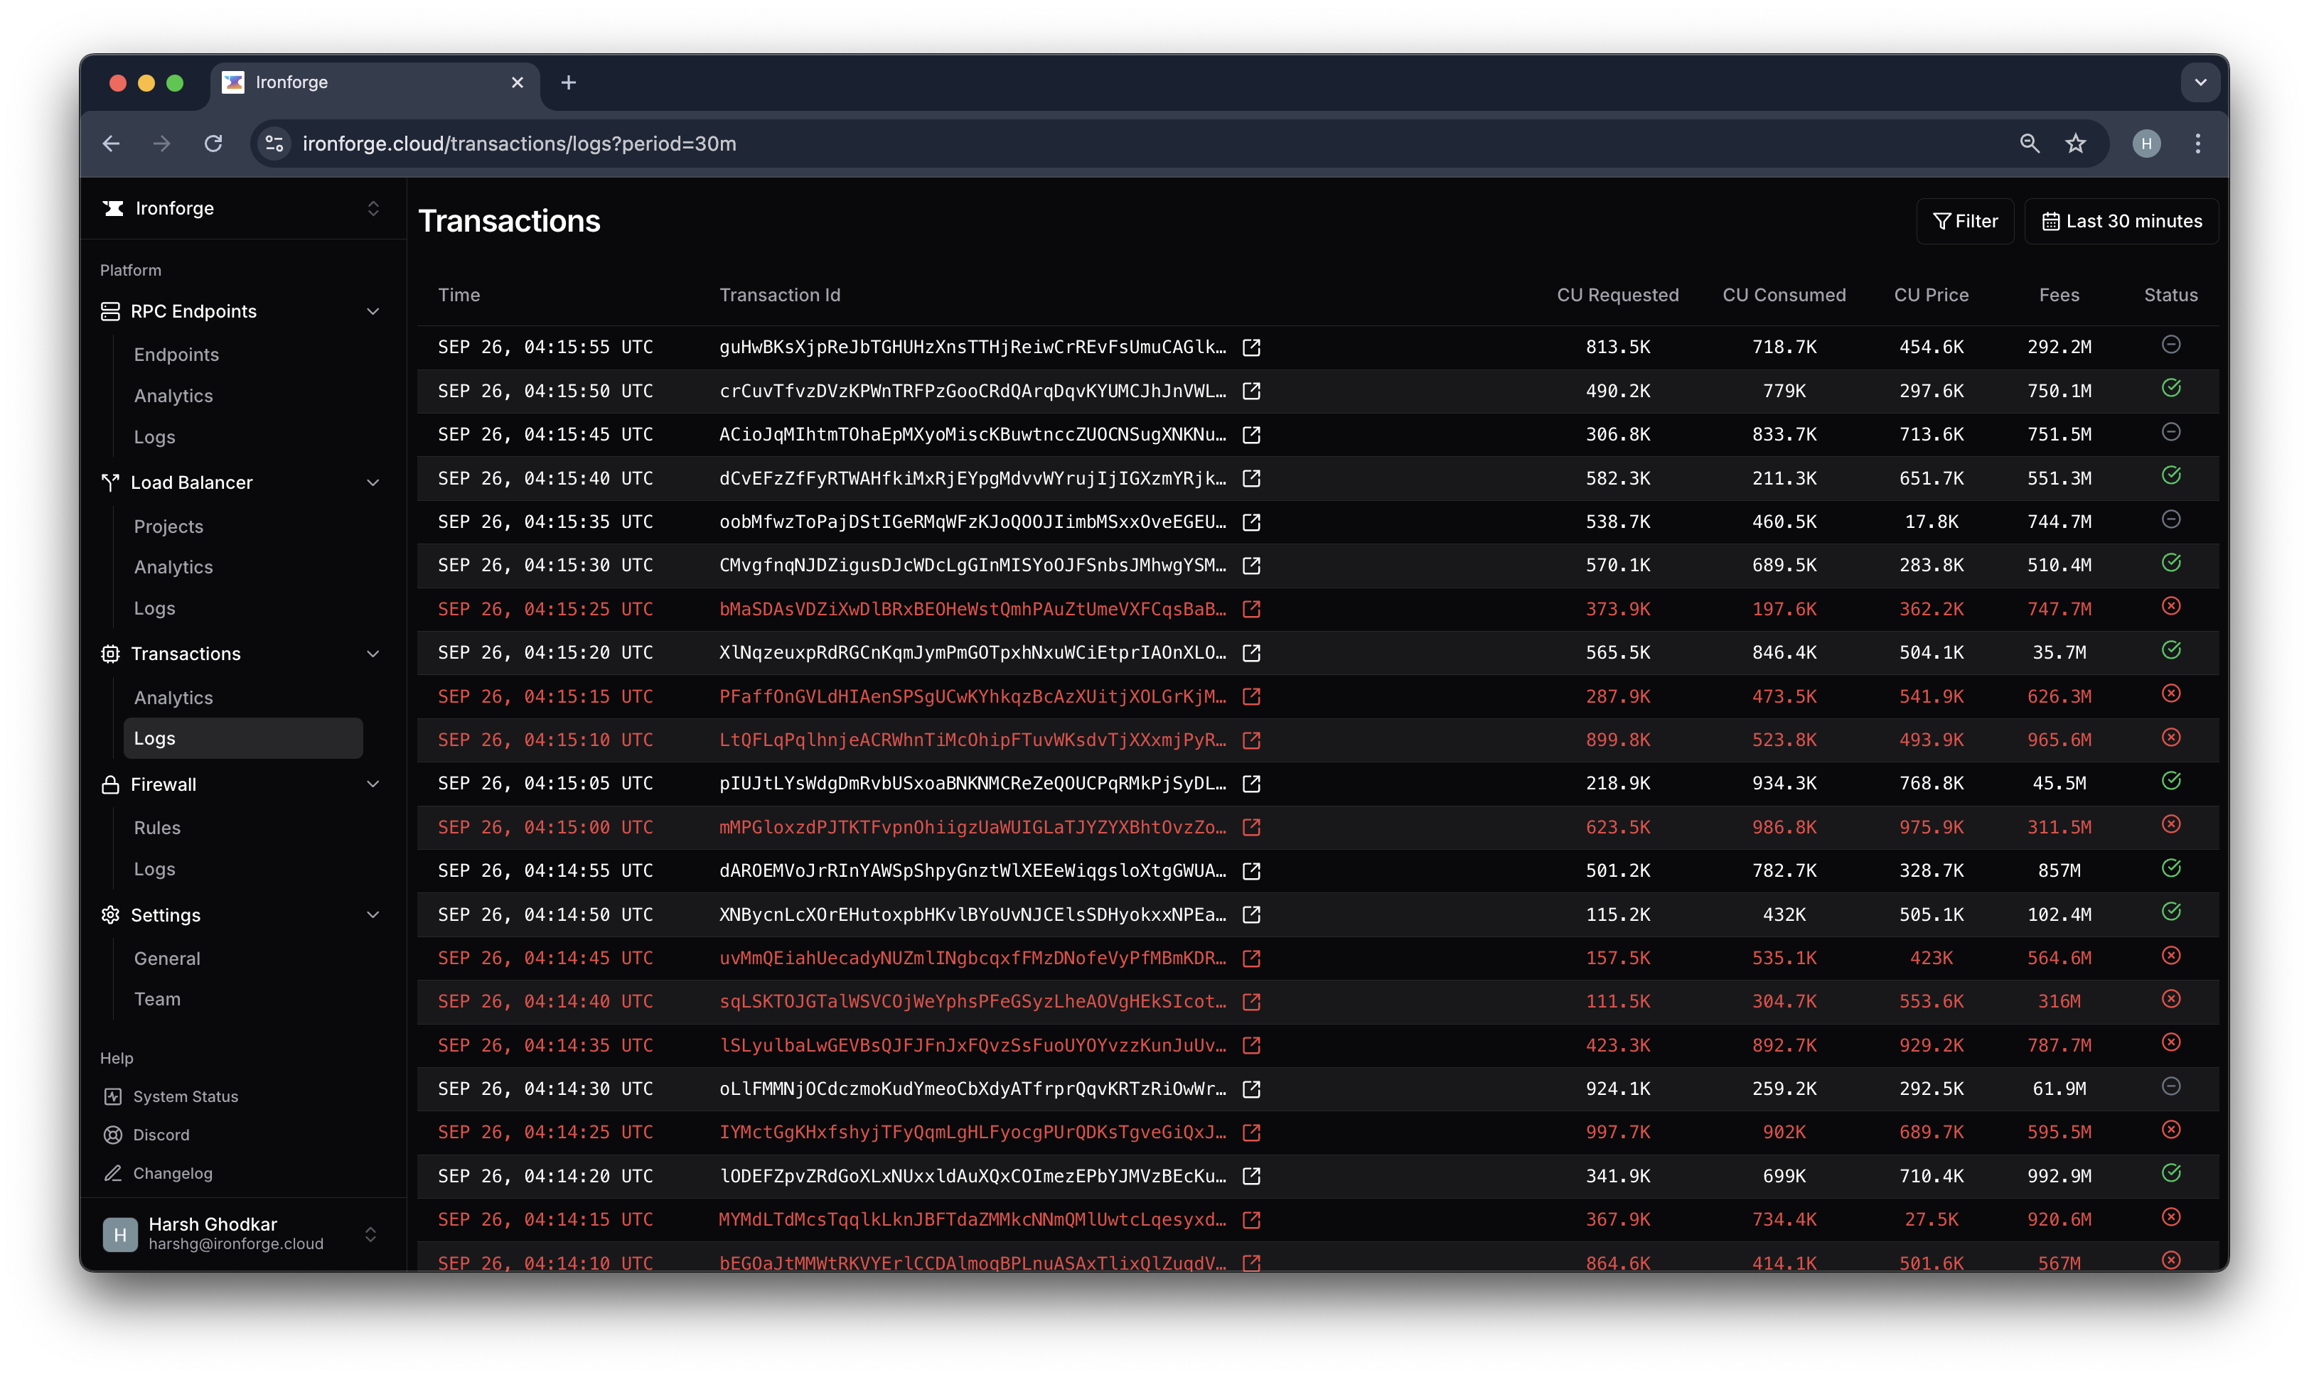This screenshot has height=1377, width=2309.
Task: Collapse the Transactions section chevron
Action: pos(373,654)
